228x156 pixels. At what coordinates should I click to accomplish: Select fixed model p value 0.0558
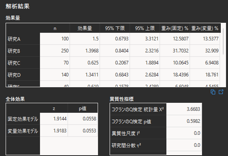tap(82, 119)
